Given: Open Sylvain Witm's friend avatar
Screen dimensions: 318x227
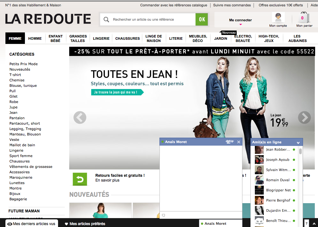Looking at the screenshot, I should point(259,170).
